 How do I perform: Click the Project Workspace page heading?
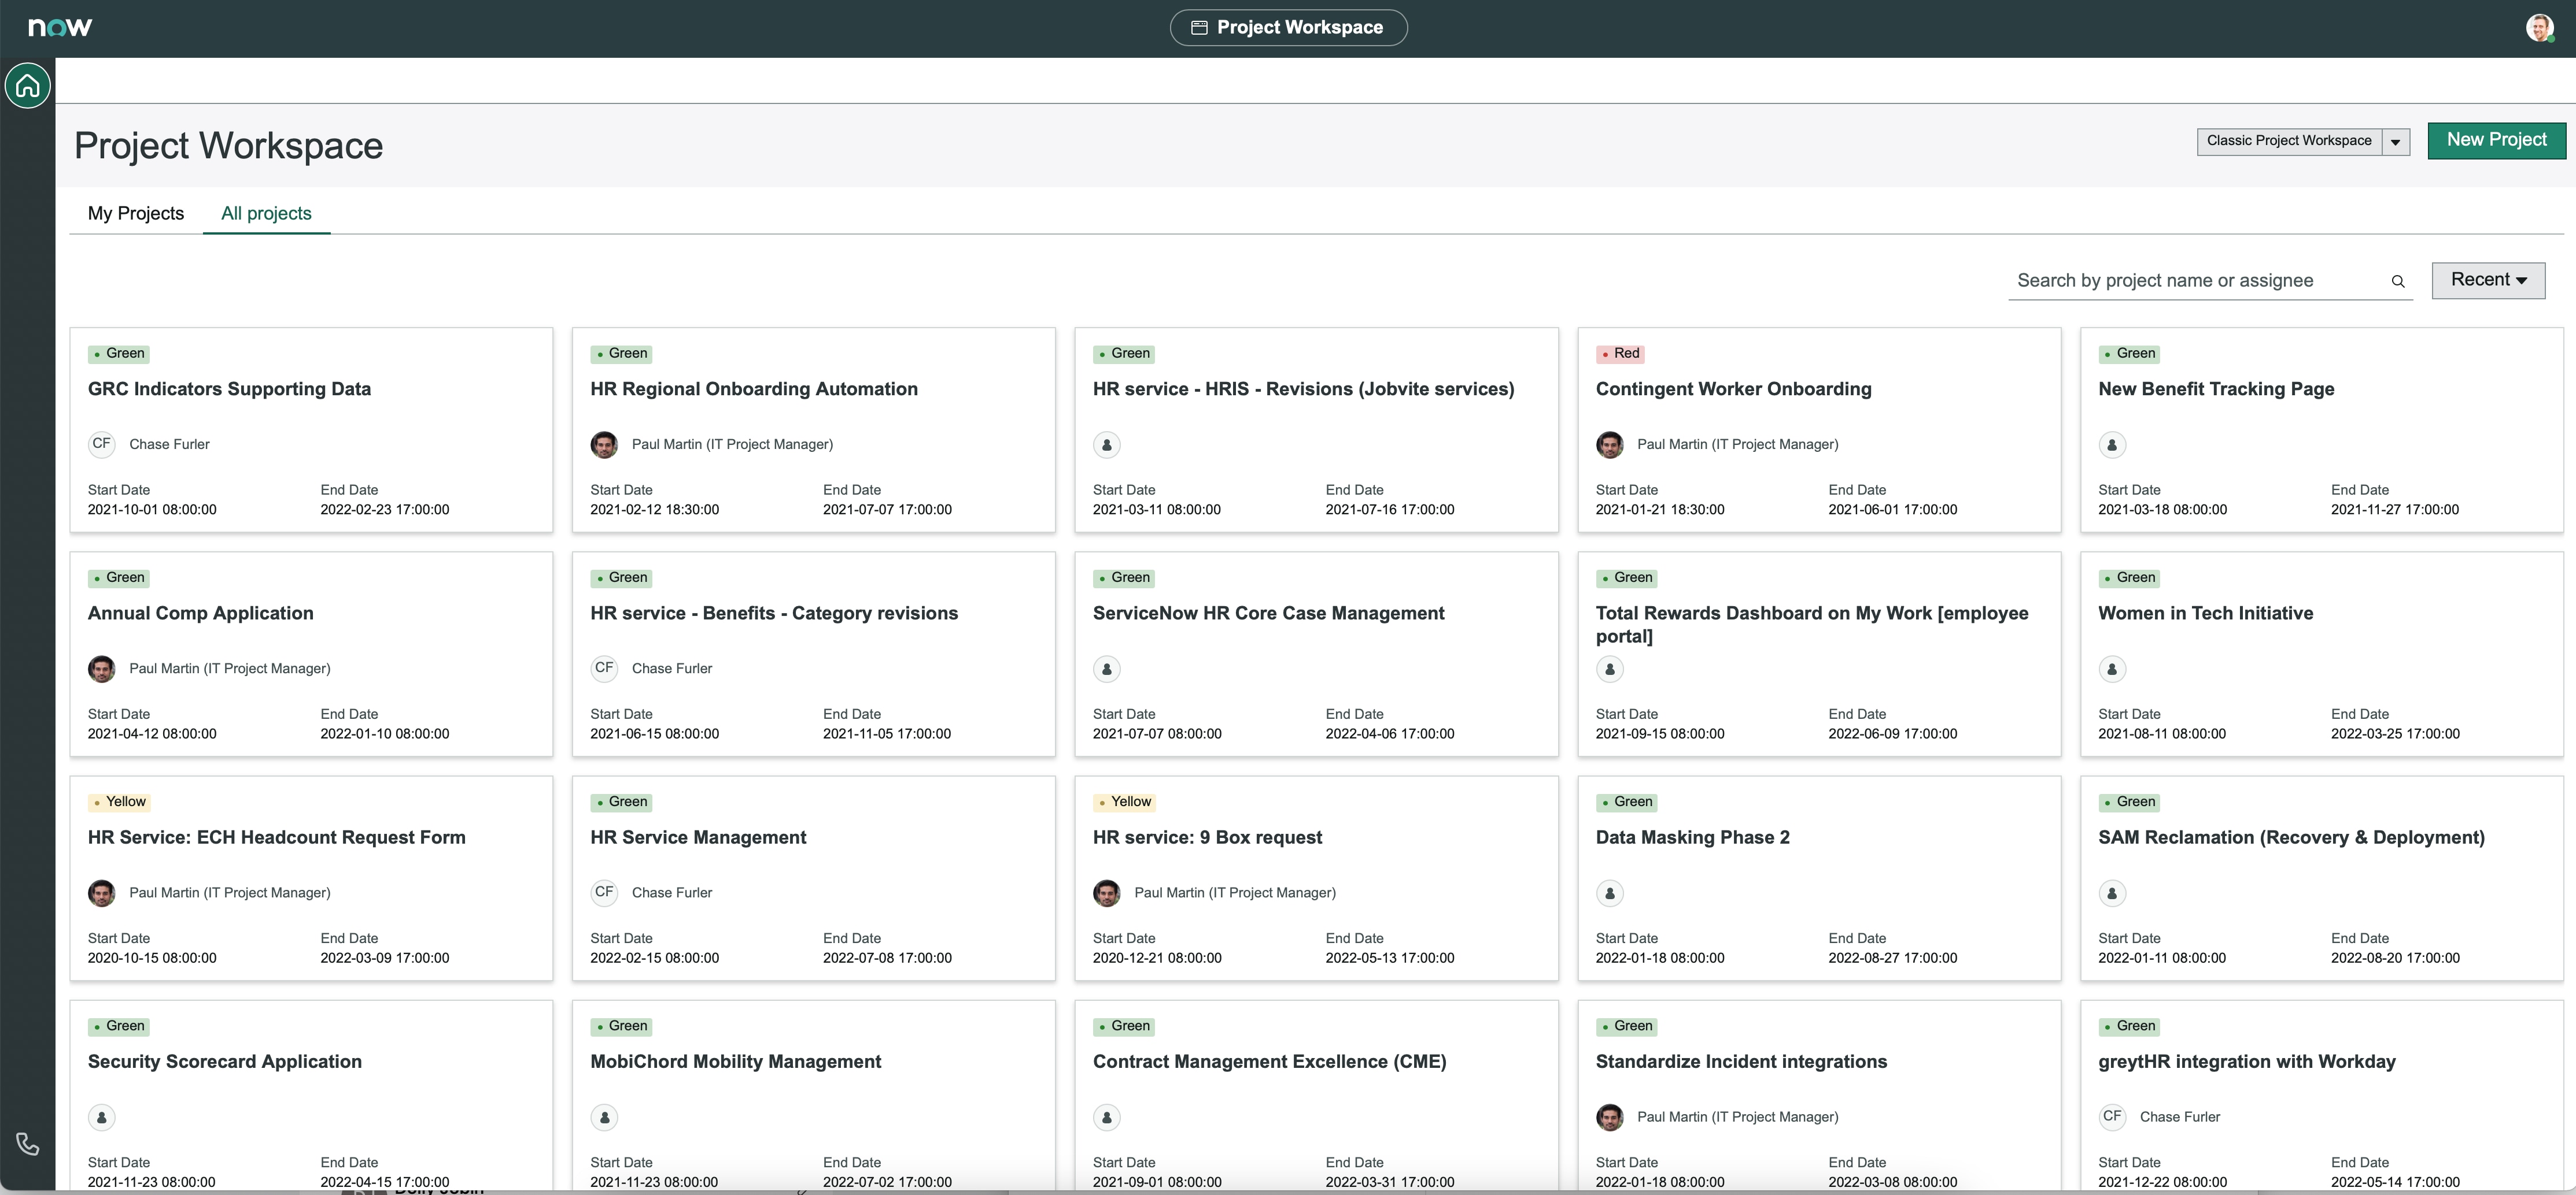228,146
